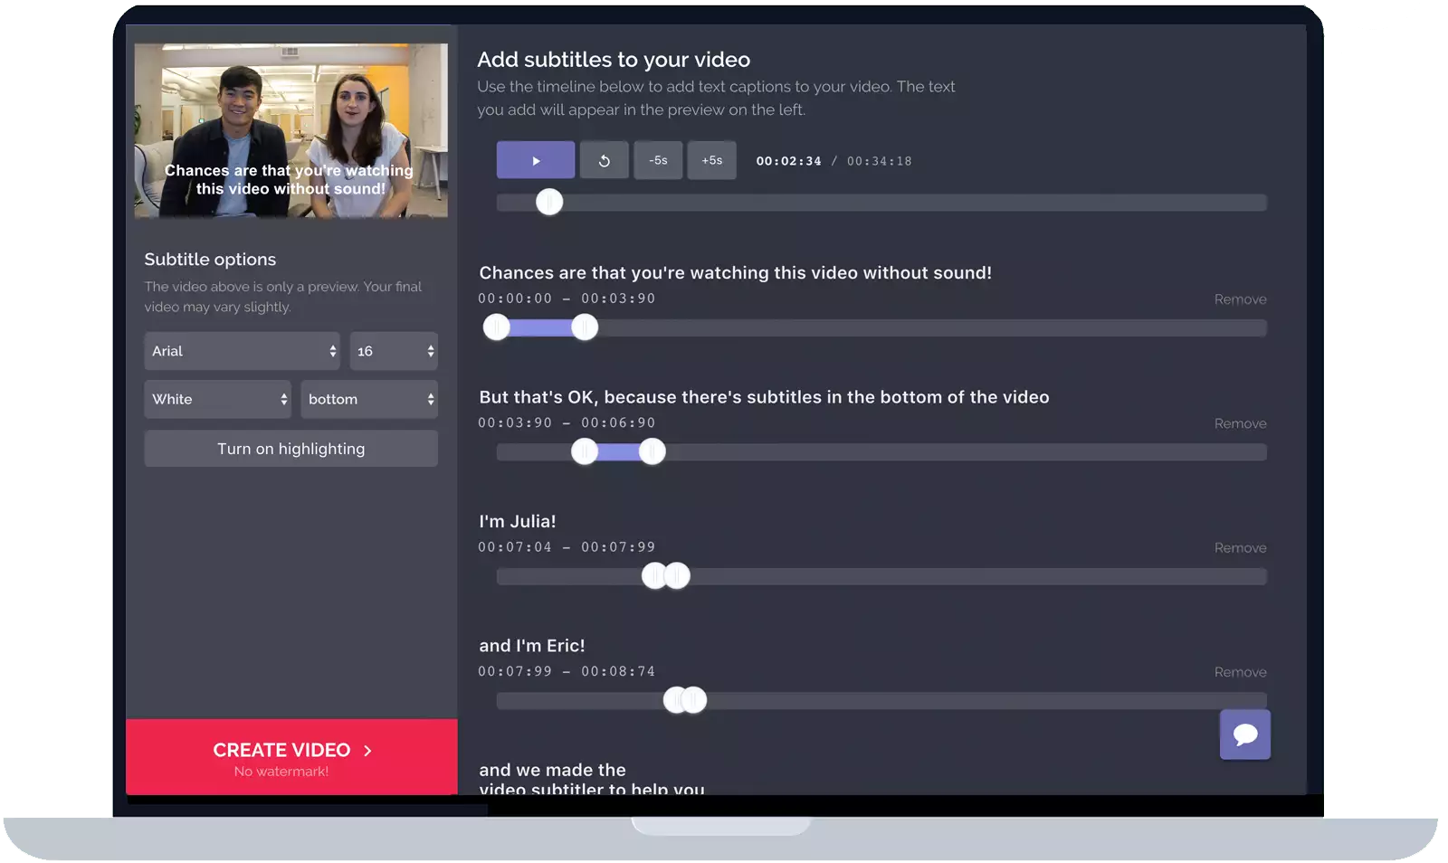Remove the "I'm Julia!" subtitle

(x=1240, y=548)
